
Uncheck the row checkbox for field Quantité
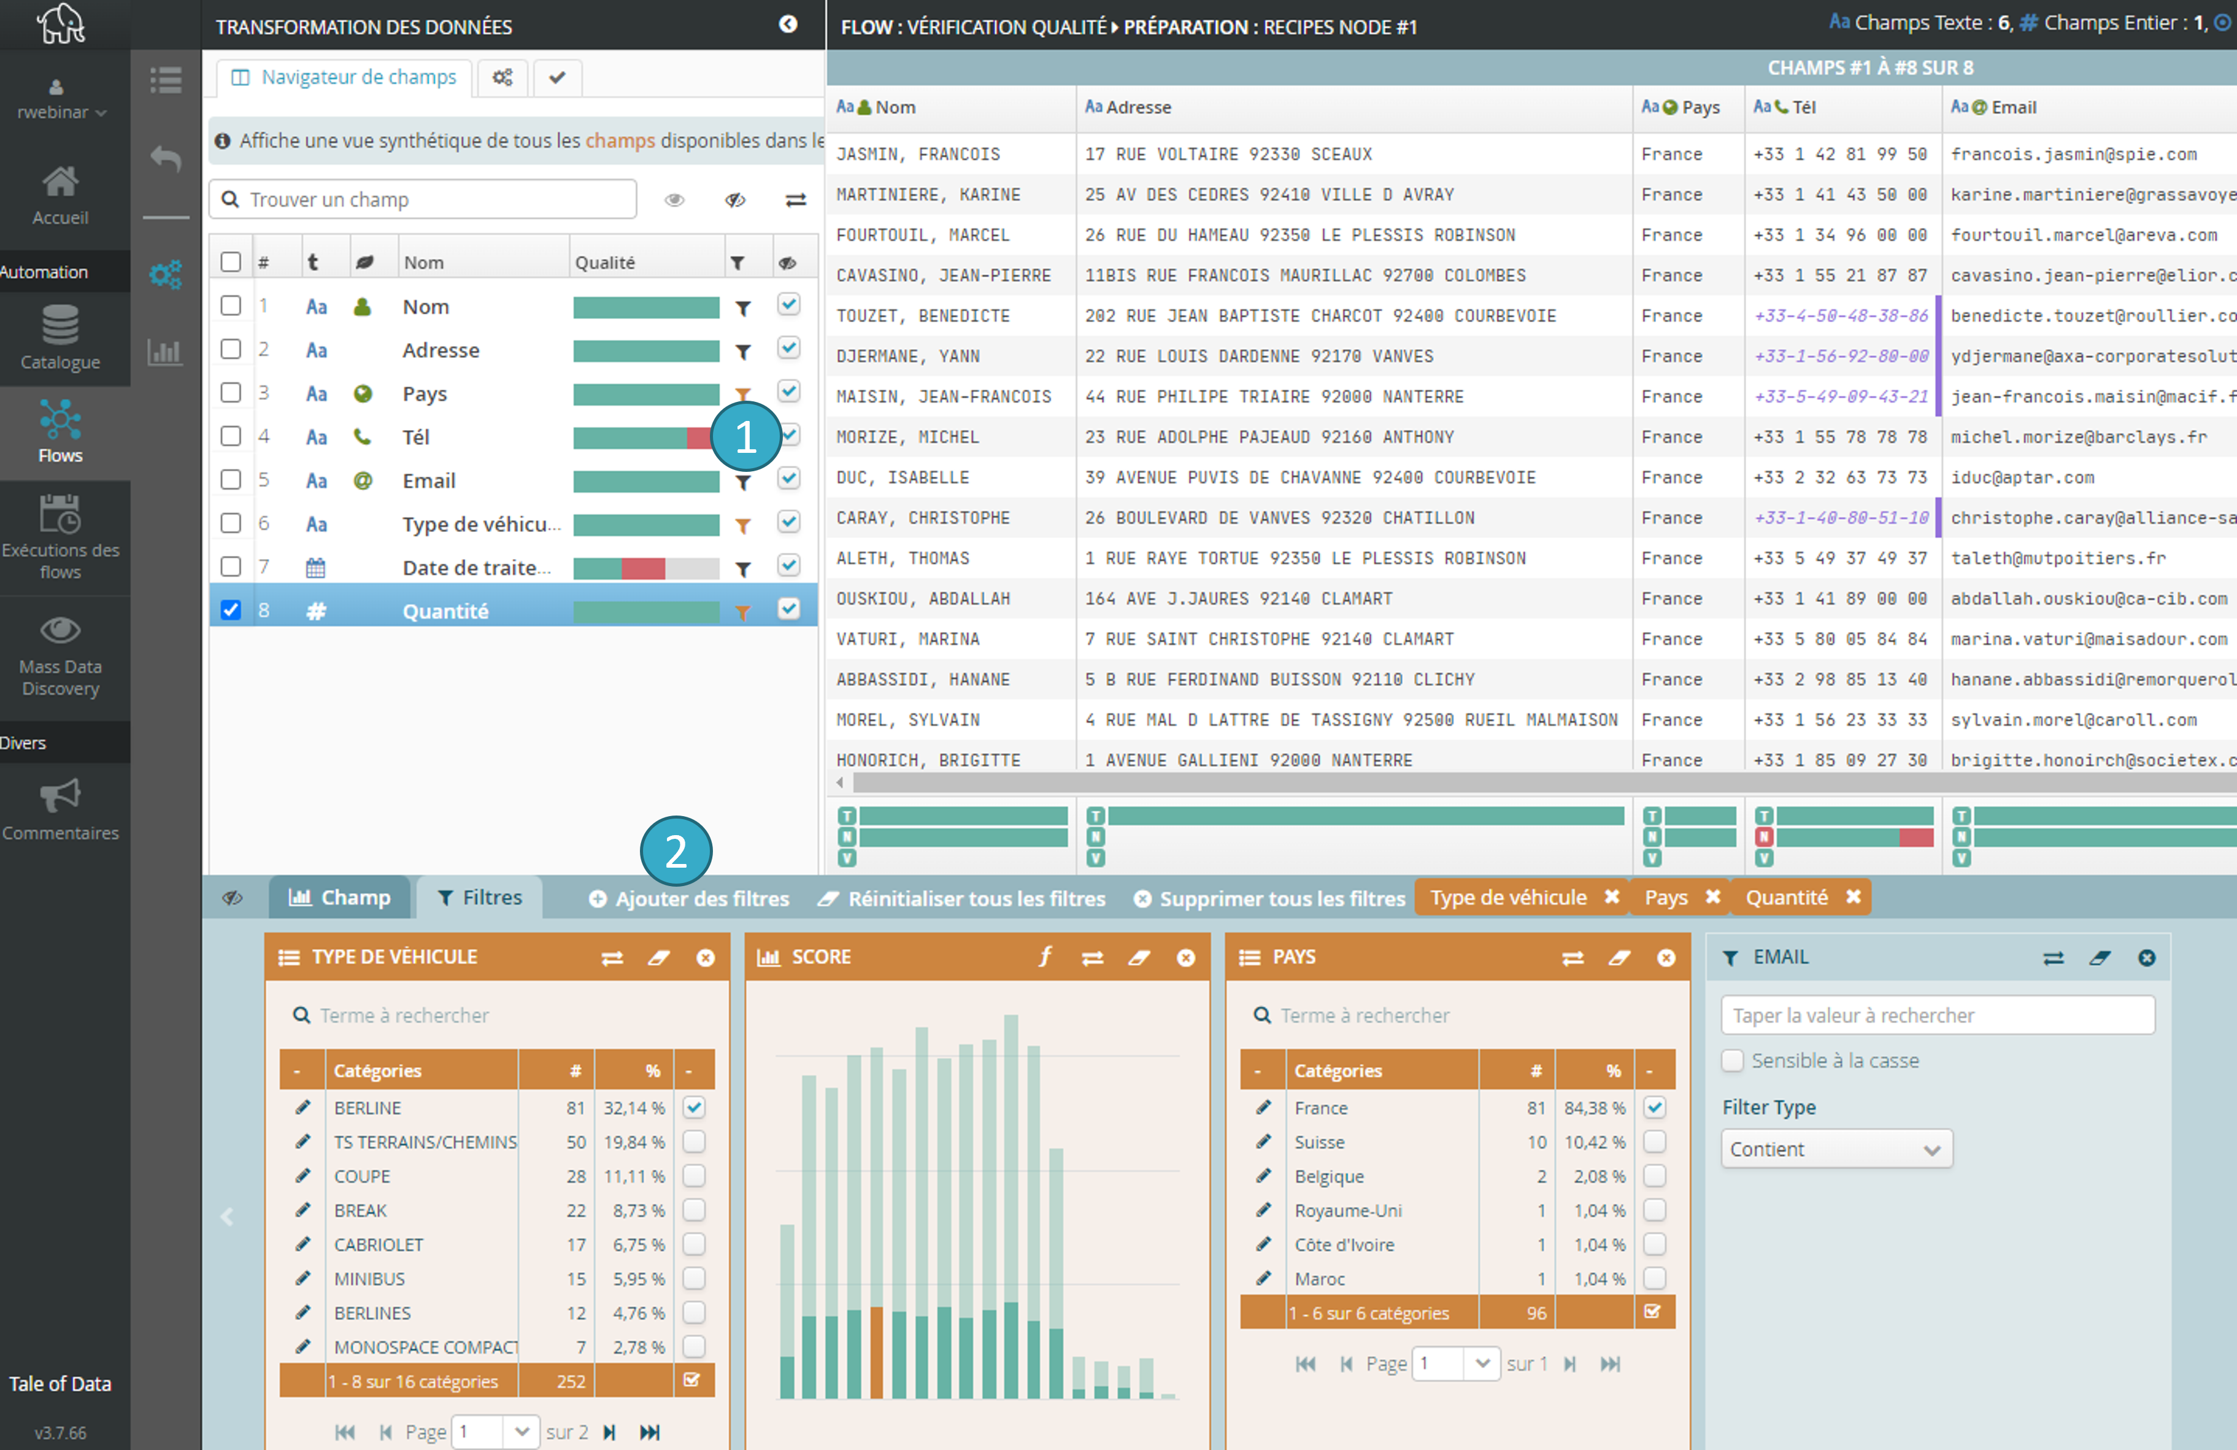coord(230,609)
